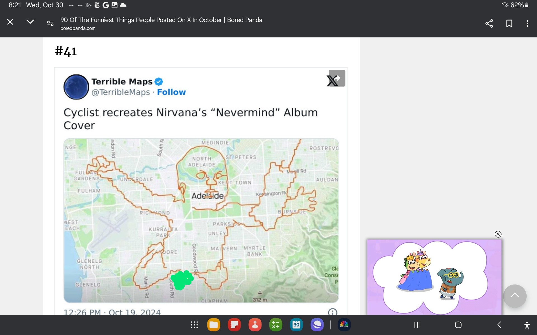
Task: Open the cyclist route map image
Action: (201, 221)
